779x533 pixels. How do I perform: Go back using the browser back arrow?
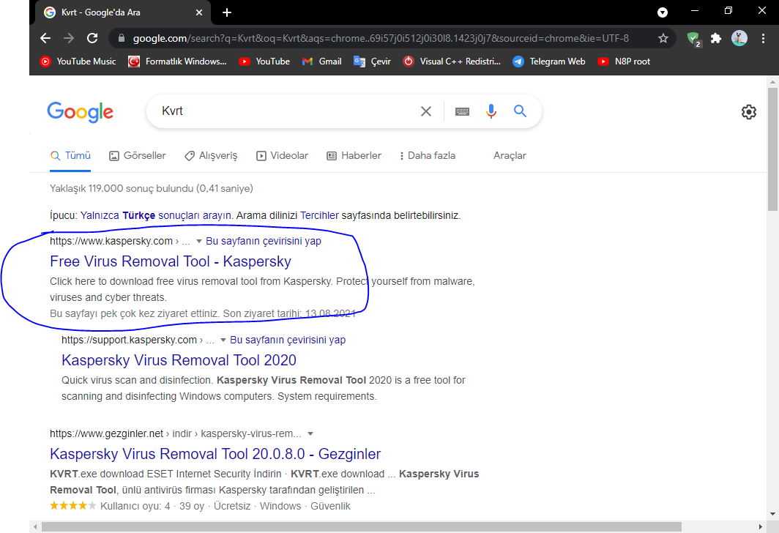(45, 38)
